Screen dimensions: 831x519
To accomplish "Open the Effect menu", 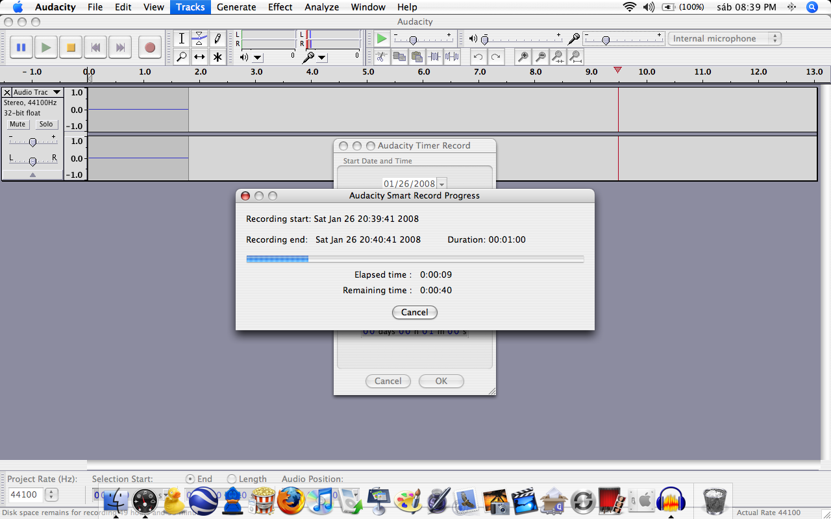I will tap(280, 7).
